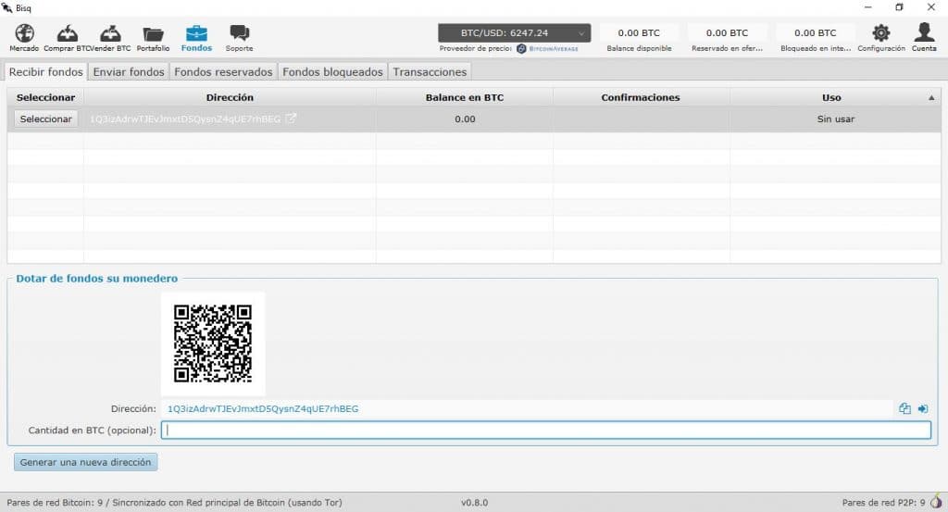This screenshot has height=512, width=948.
Task: Click the Balance disponible 0.00 BTC value
Action: 639,32
